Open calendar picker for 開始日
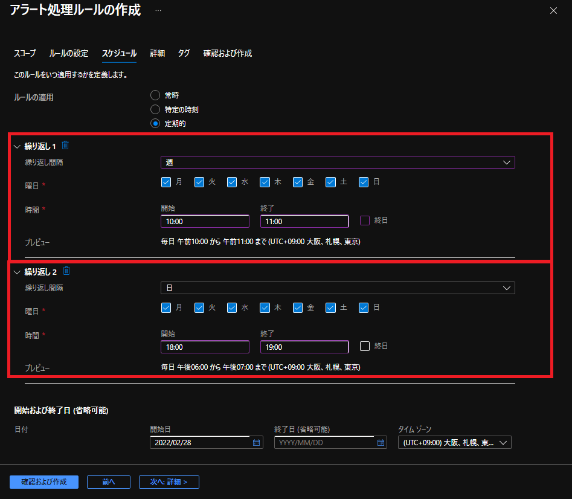This screenshot has height=499, width=572. click(256, 443)
